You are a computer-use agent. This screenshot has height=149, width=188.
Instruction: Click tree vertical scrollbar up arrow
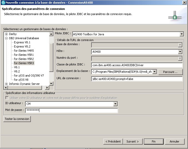click(51, 34)
